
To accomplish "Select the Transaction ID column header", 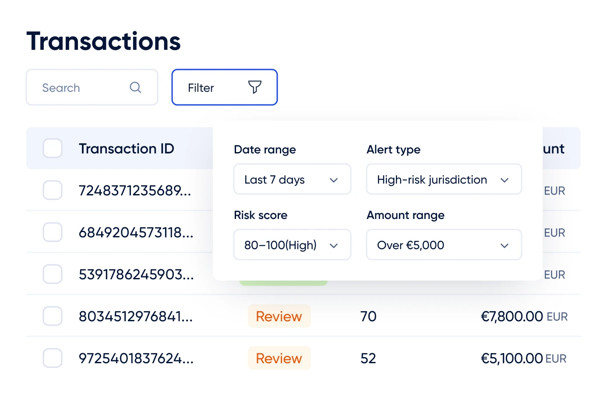I will [x=127, y=148].
